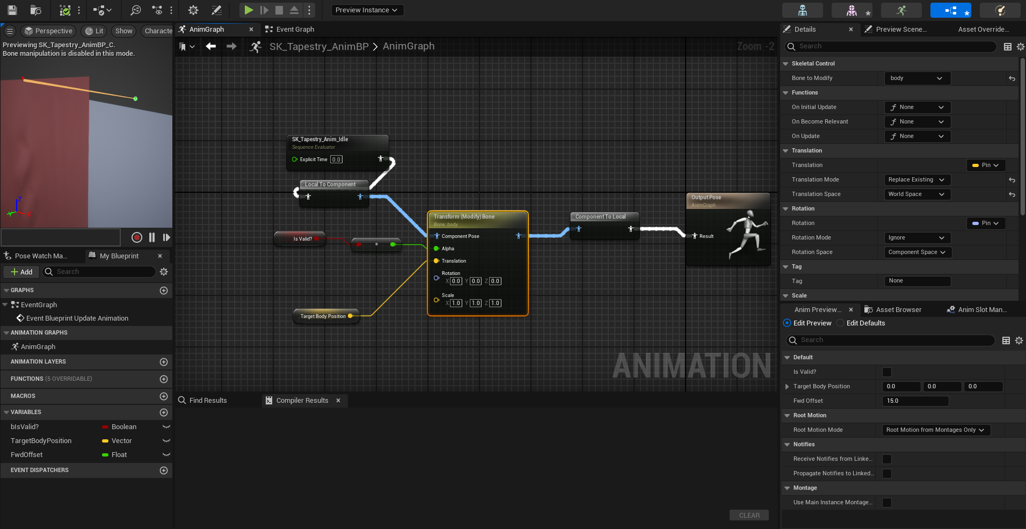Viewport: 1026px width, 529px height.
Task: Select the Animation Blueprint mode icon
Action: click(x=951, y=10)
